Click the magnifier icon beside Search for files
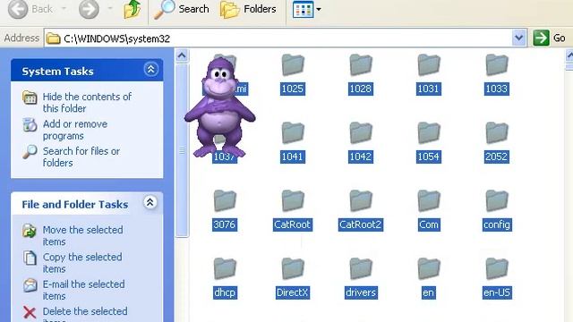Viewport: 573px width, 322px height. [x=30, y=152]
